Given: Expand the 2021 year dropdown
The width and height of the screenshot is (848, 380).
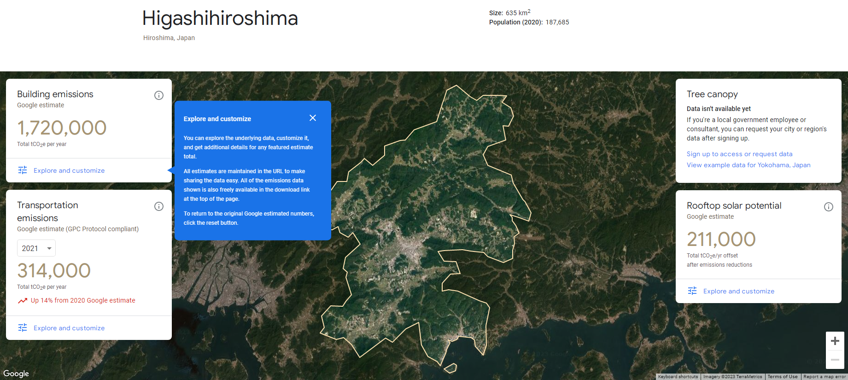Looking at the screenshot, I should 36,248.
